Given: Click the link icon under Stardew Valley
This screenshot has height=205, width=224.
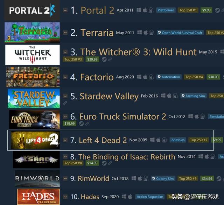Looking at the screenshot, I should coord(65,103).
